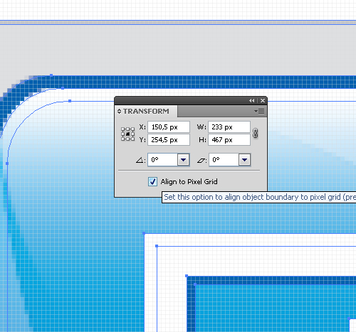The width and height of the screenshot is (356, 332).
Task: Close the Transform panel
Action: click(x=263, y=101)
